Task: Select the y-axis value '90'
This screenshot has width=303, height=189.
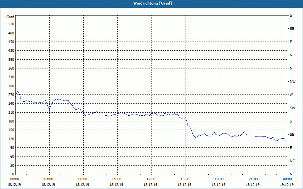Action: [12, 148]
